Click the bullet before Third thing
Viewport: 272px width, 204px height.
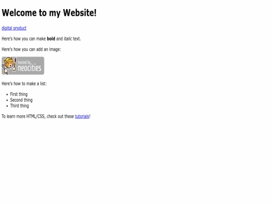(x=7, y=106)
